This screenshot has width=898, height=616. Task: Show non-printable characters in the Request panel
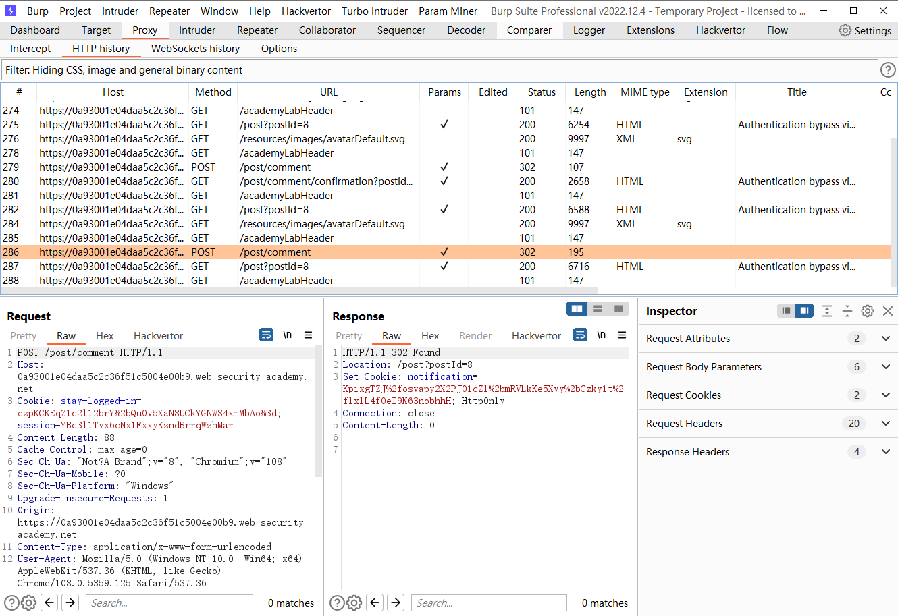[x=288, y=335]
